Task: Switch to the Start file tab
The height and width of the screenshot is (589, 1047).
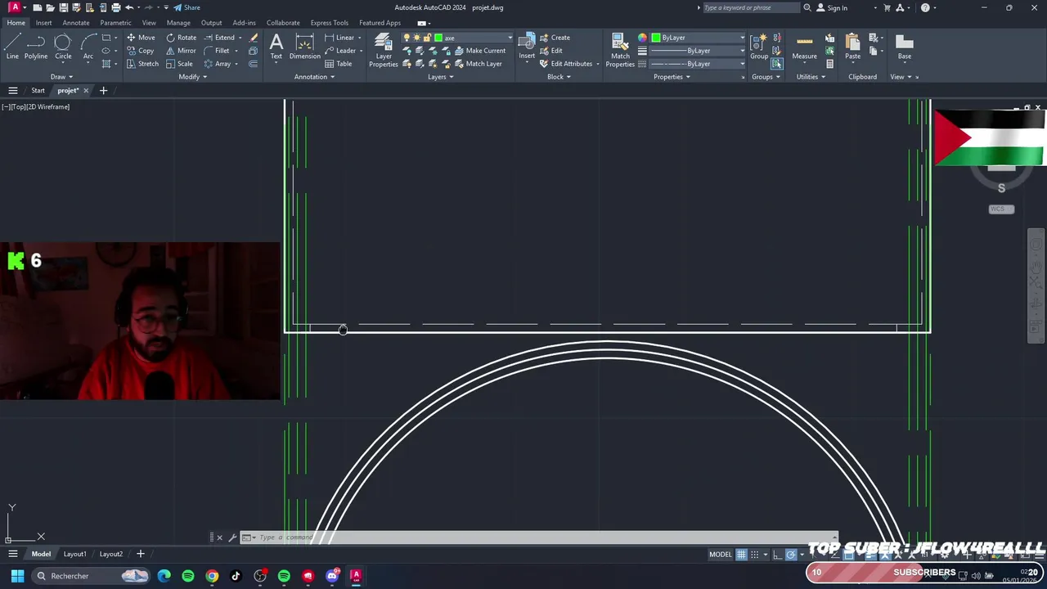Action: coord(38,90)
